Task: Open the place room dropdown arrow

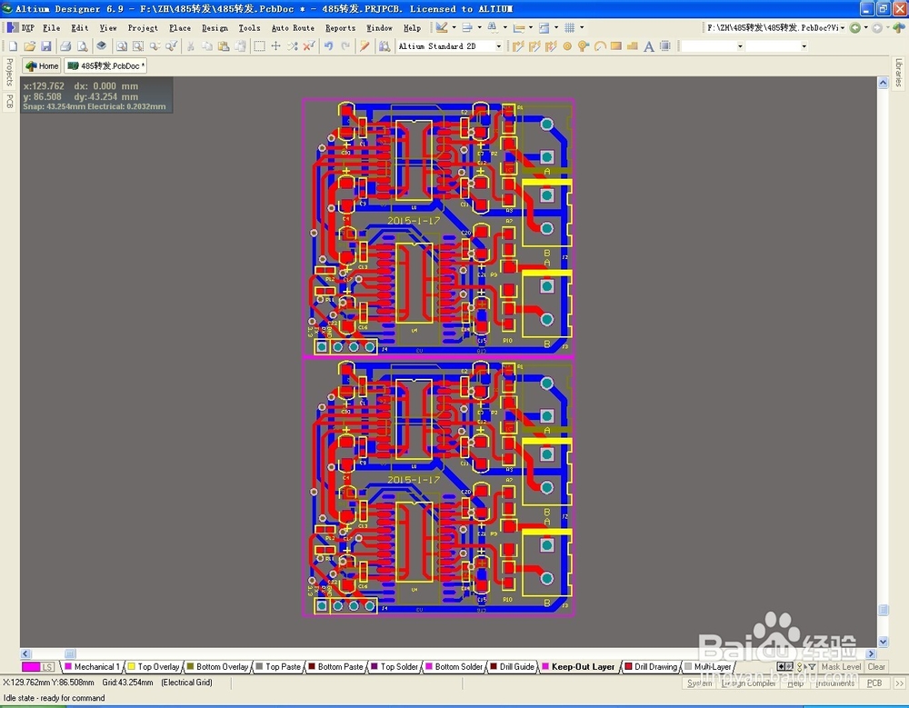Action: (x=556, y=27)
